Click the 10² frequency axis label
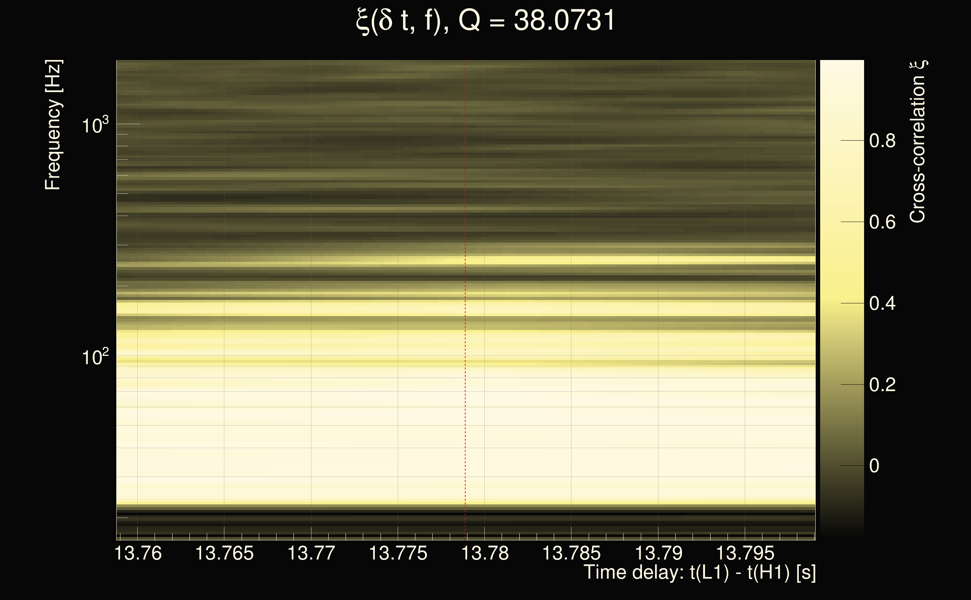971x600 pixels. pyautogui.click(x=95, y=357)
